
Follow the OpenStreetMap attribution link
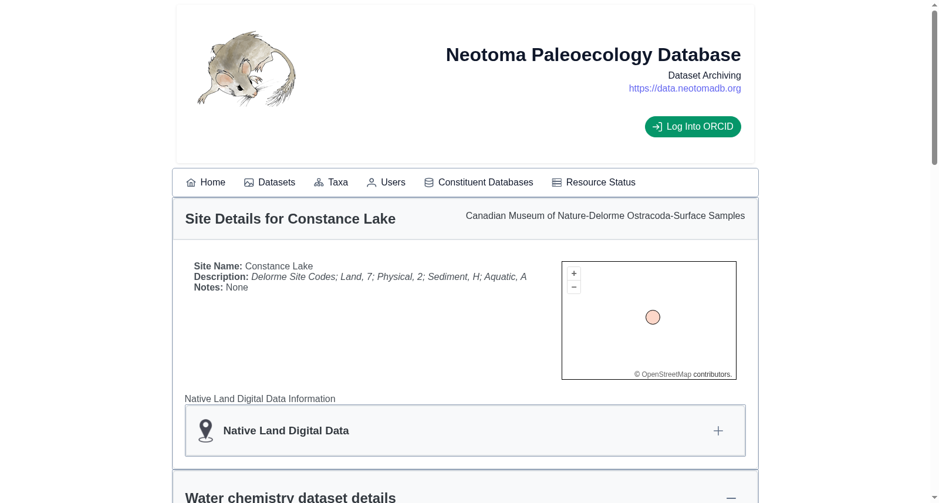666,374
